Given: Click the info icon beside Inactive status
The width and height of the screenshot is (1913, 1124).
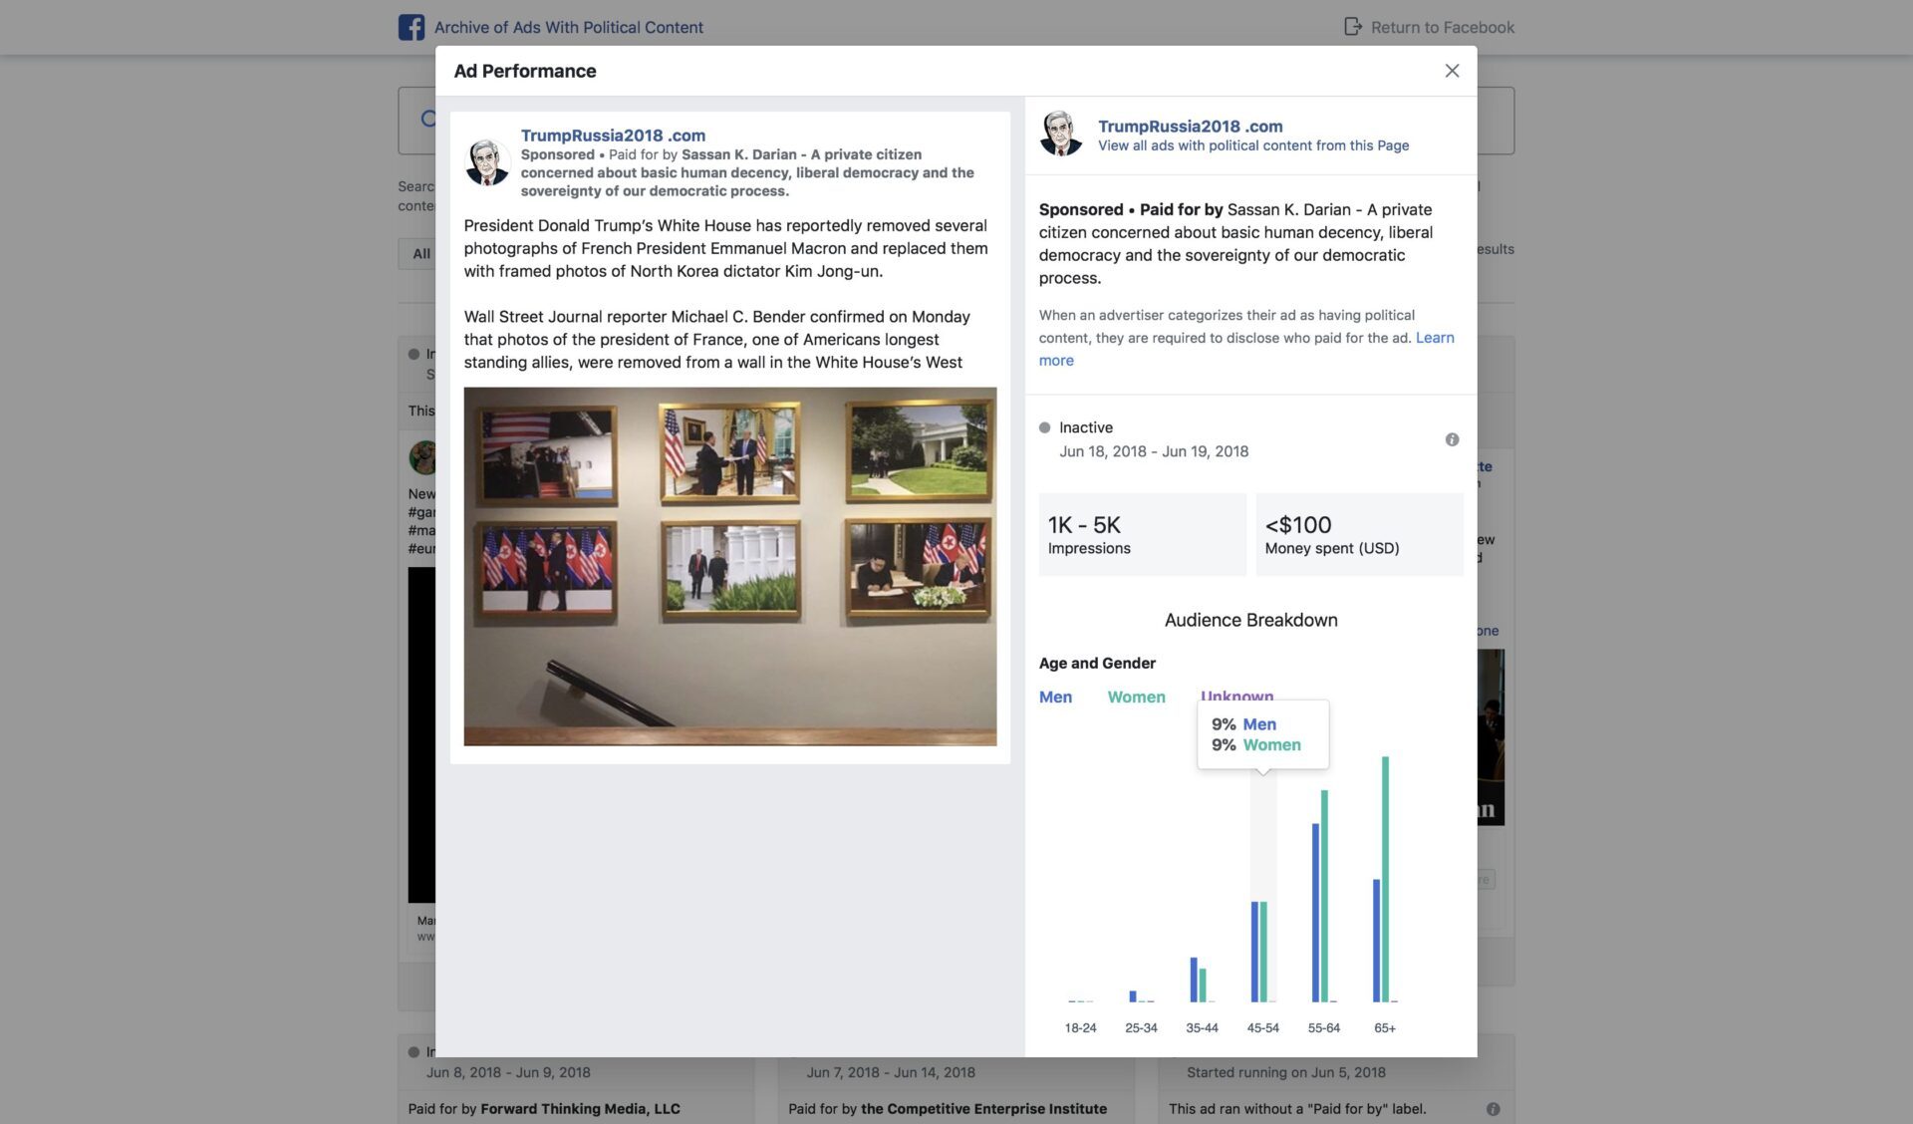Looking at the screenshot, I should pyautogui.click(x=1452, y=439).
